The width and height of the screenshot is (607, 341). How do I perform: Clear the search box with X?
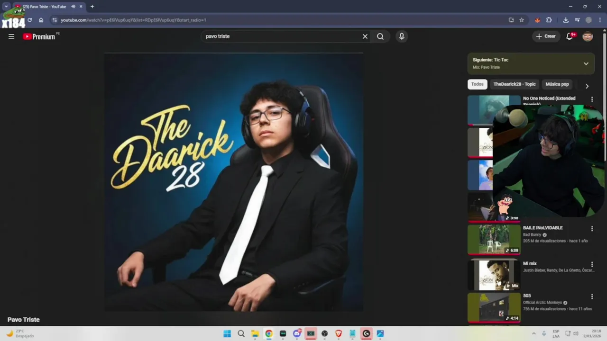[365, 36]
